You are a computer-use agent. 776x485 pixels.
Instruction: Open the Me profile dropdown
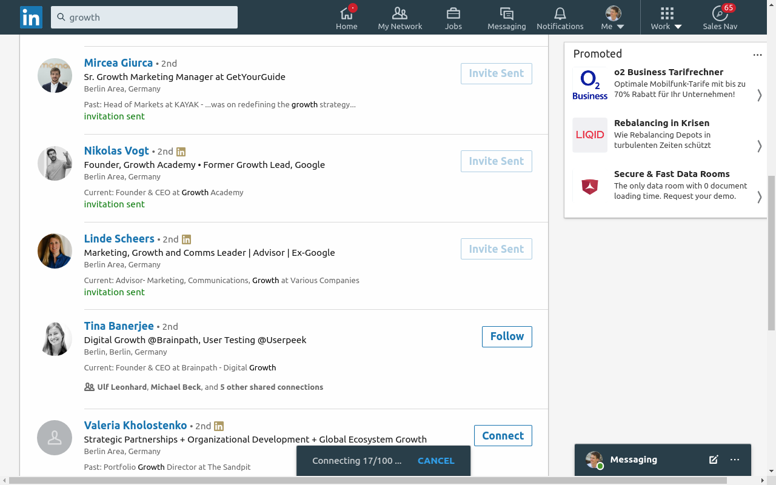tap(613, 18)
